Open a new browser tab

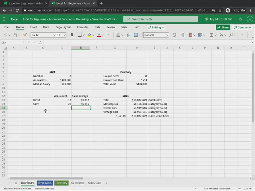[101, 3]
